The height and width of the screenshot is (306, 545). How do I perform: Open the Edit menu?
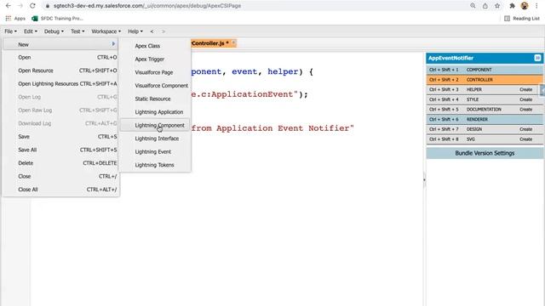31,31
